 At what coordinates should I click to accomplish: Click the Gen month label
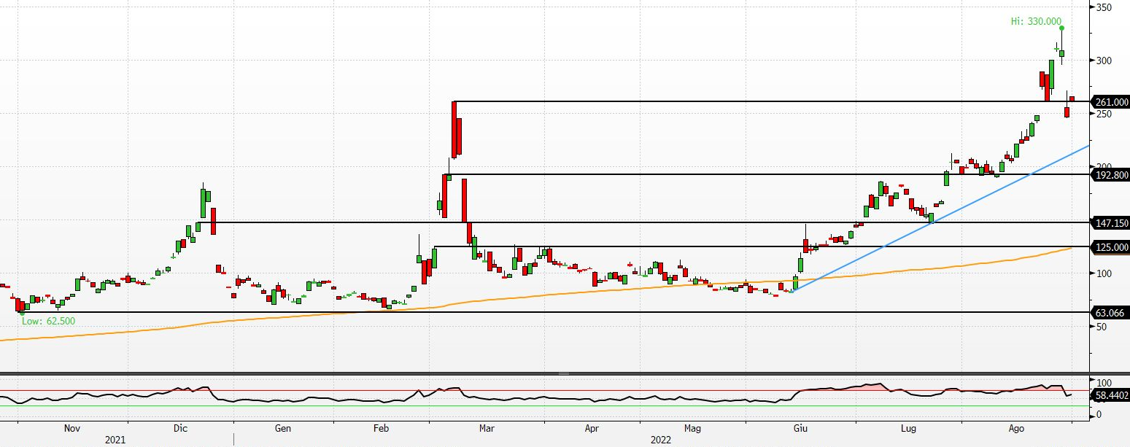[283, 429]
